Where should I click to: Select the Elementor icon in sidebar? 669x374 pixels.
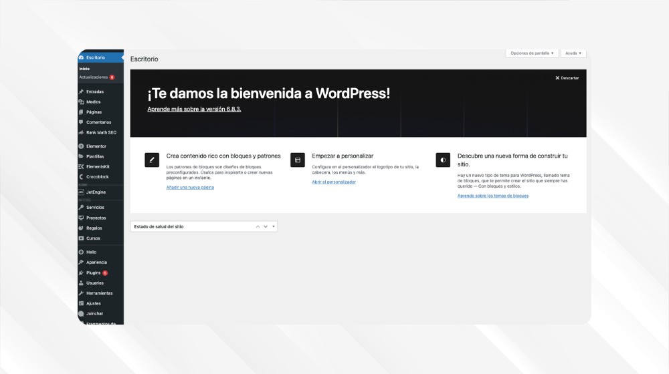(x=81, y=146)
